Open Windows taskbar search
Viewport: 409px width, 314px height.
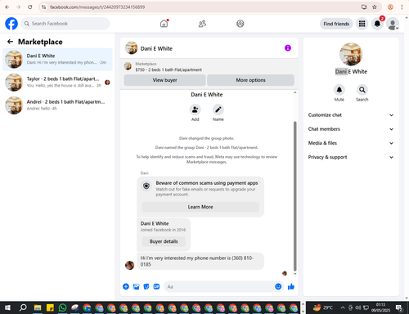pos(23,307)
